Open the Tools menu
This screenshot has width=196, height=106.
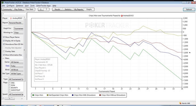32,6
